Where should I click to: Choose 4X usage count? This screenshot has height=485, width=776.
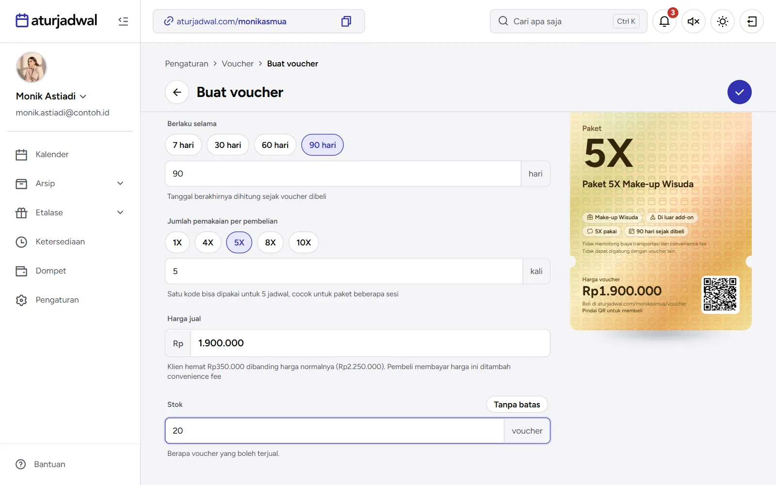click(208, 242)
